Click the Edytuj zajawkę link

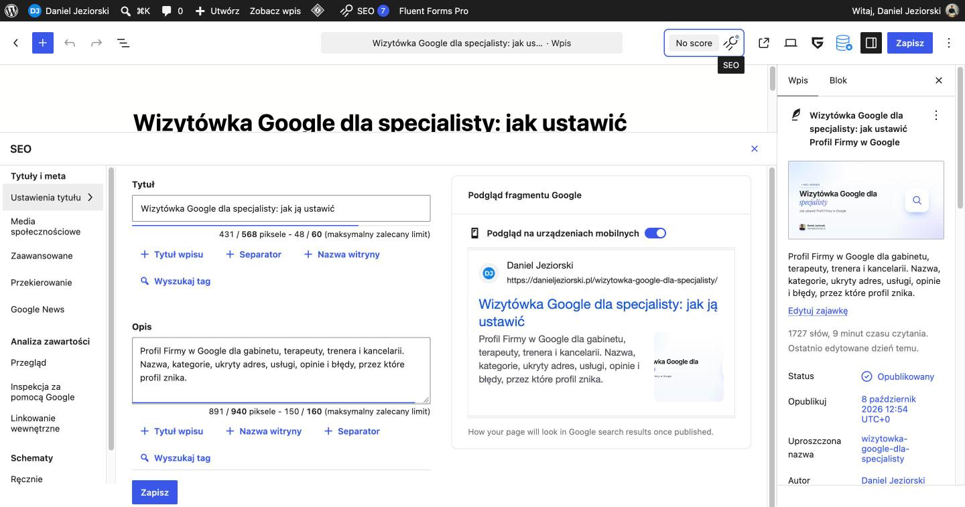tap(818, 311)
